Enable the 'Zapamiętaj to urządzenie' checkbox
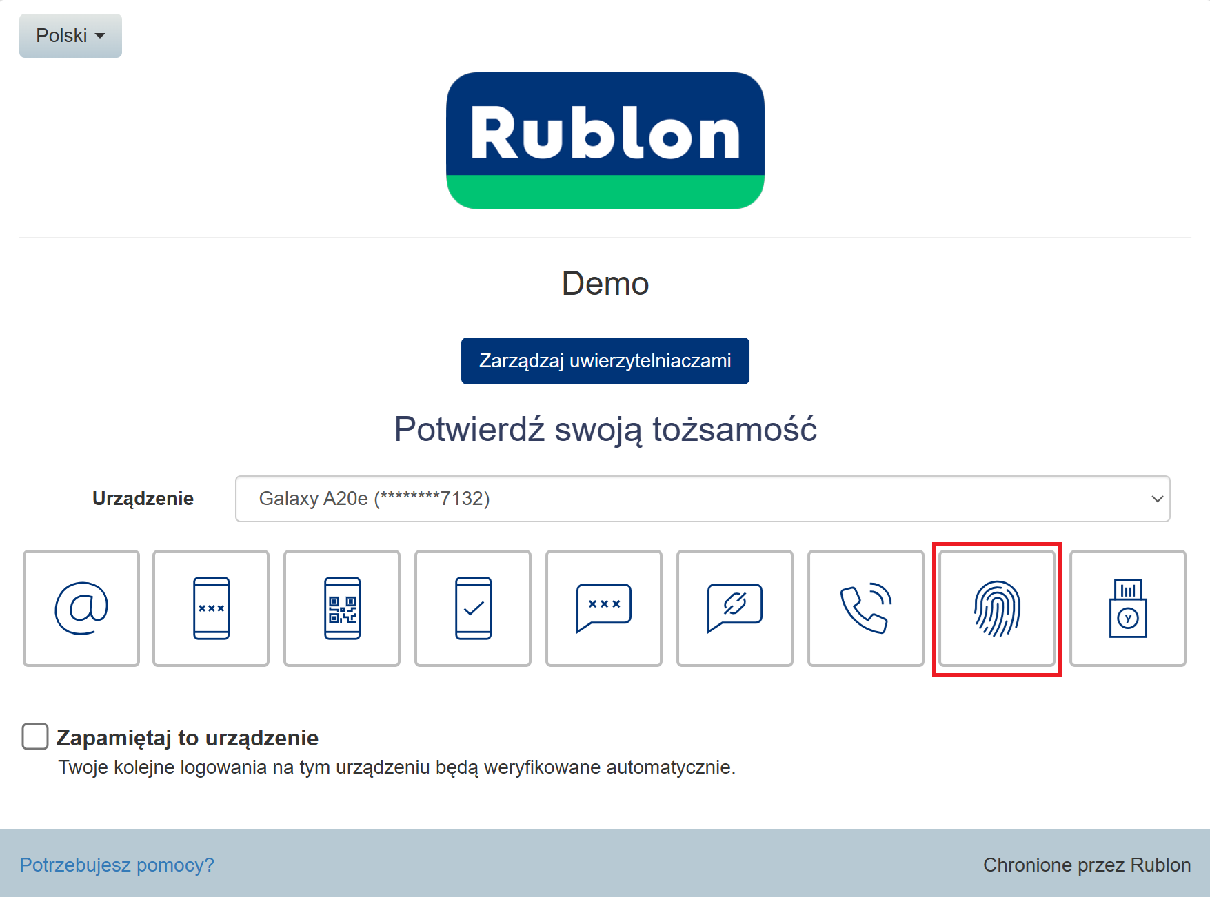 click(x=35, y=736)
